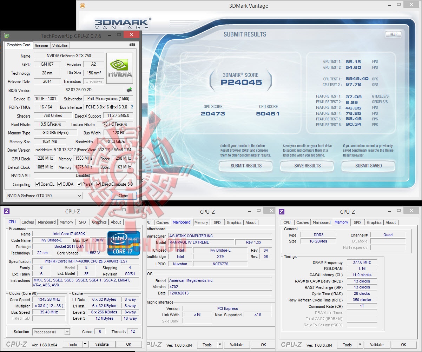Click the SUBMIT RESULTS button
The height and width of the screenshot is (352, 422).
246,166
